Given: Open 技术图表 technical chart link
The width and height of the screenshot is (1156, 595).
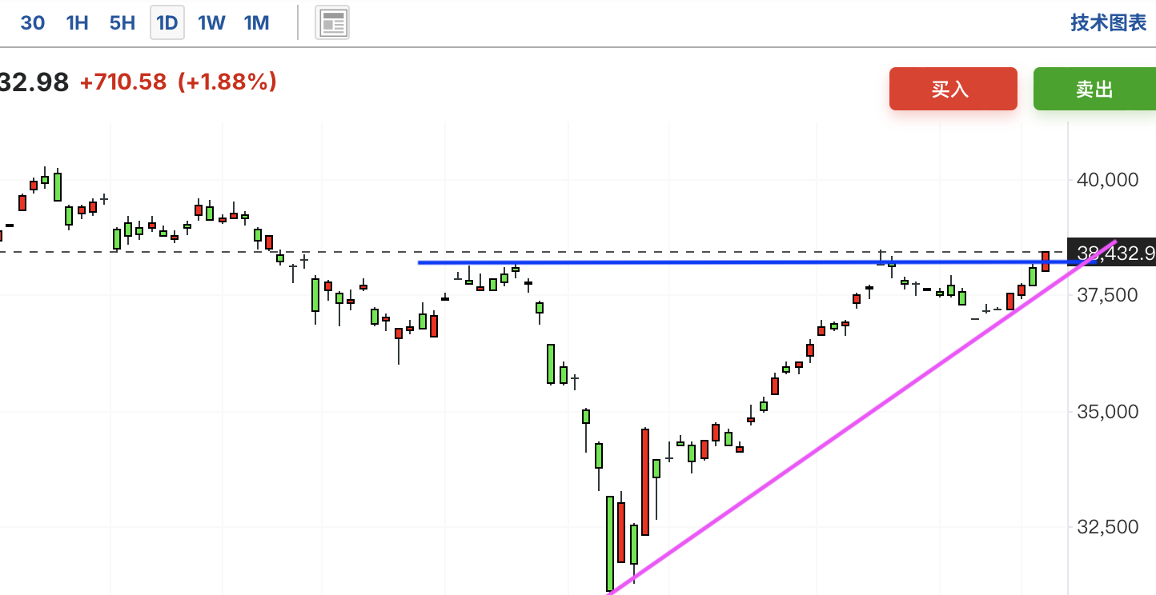Looking at the screenshot, I should [x=1109, y=22].
